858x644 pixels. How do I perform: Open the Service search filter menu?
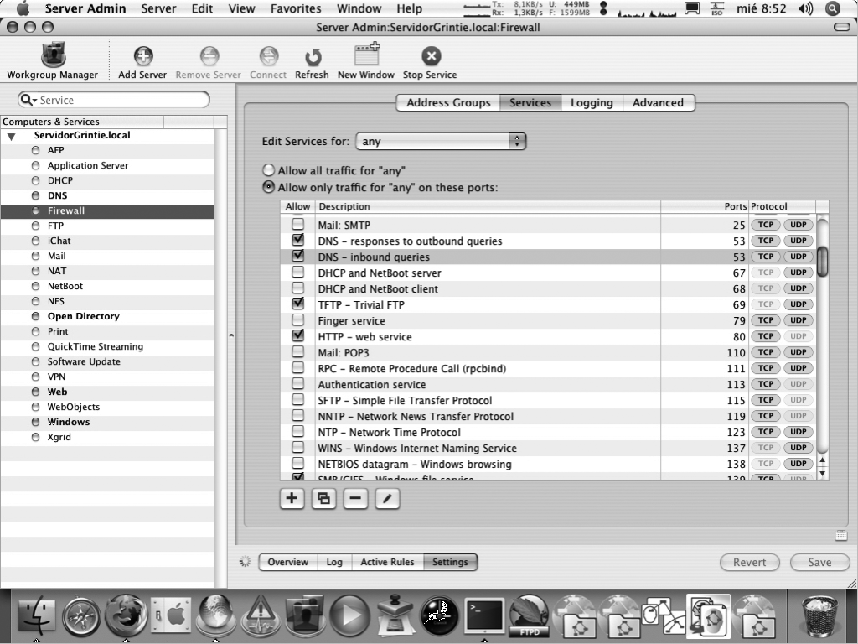click(x=28, y=100)
